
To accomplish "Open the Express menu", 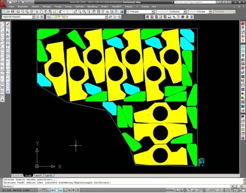I will 145,6.
